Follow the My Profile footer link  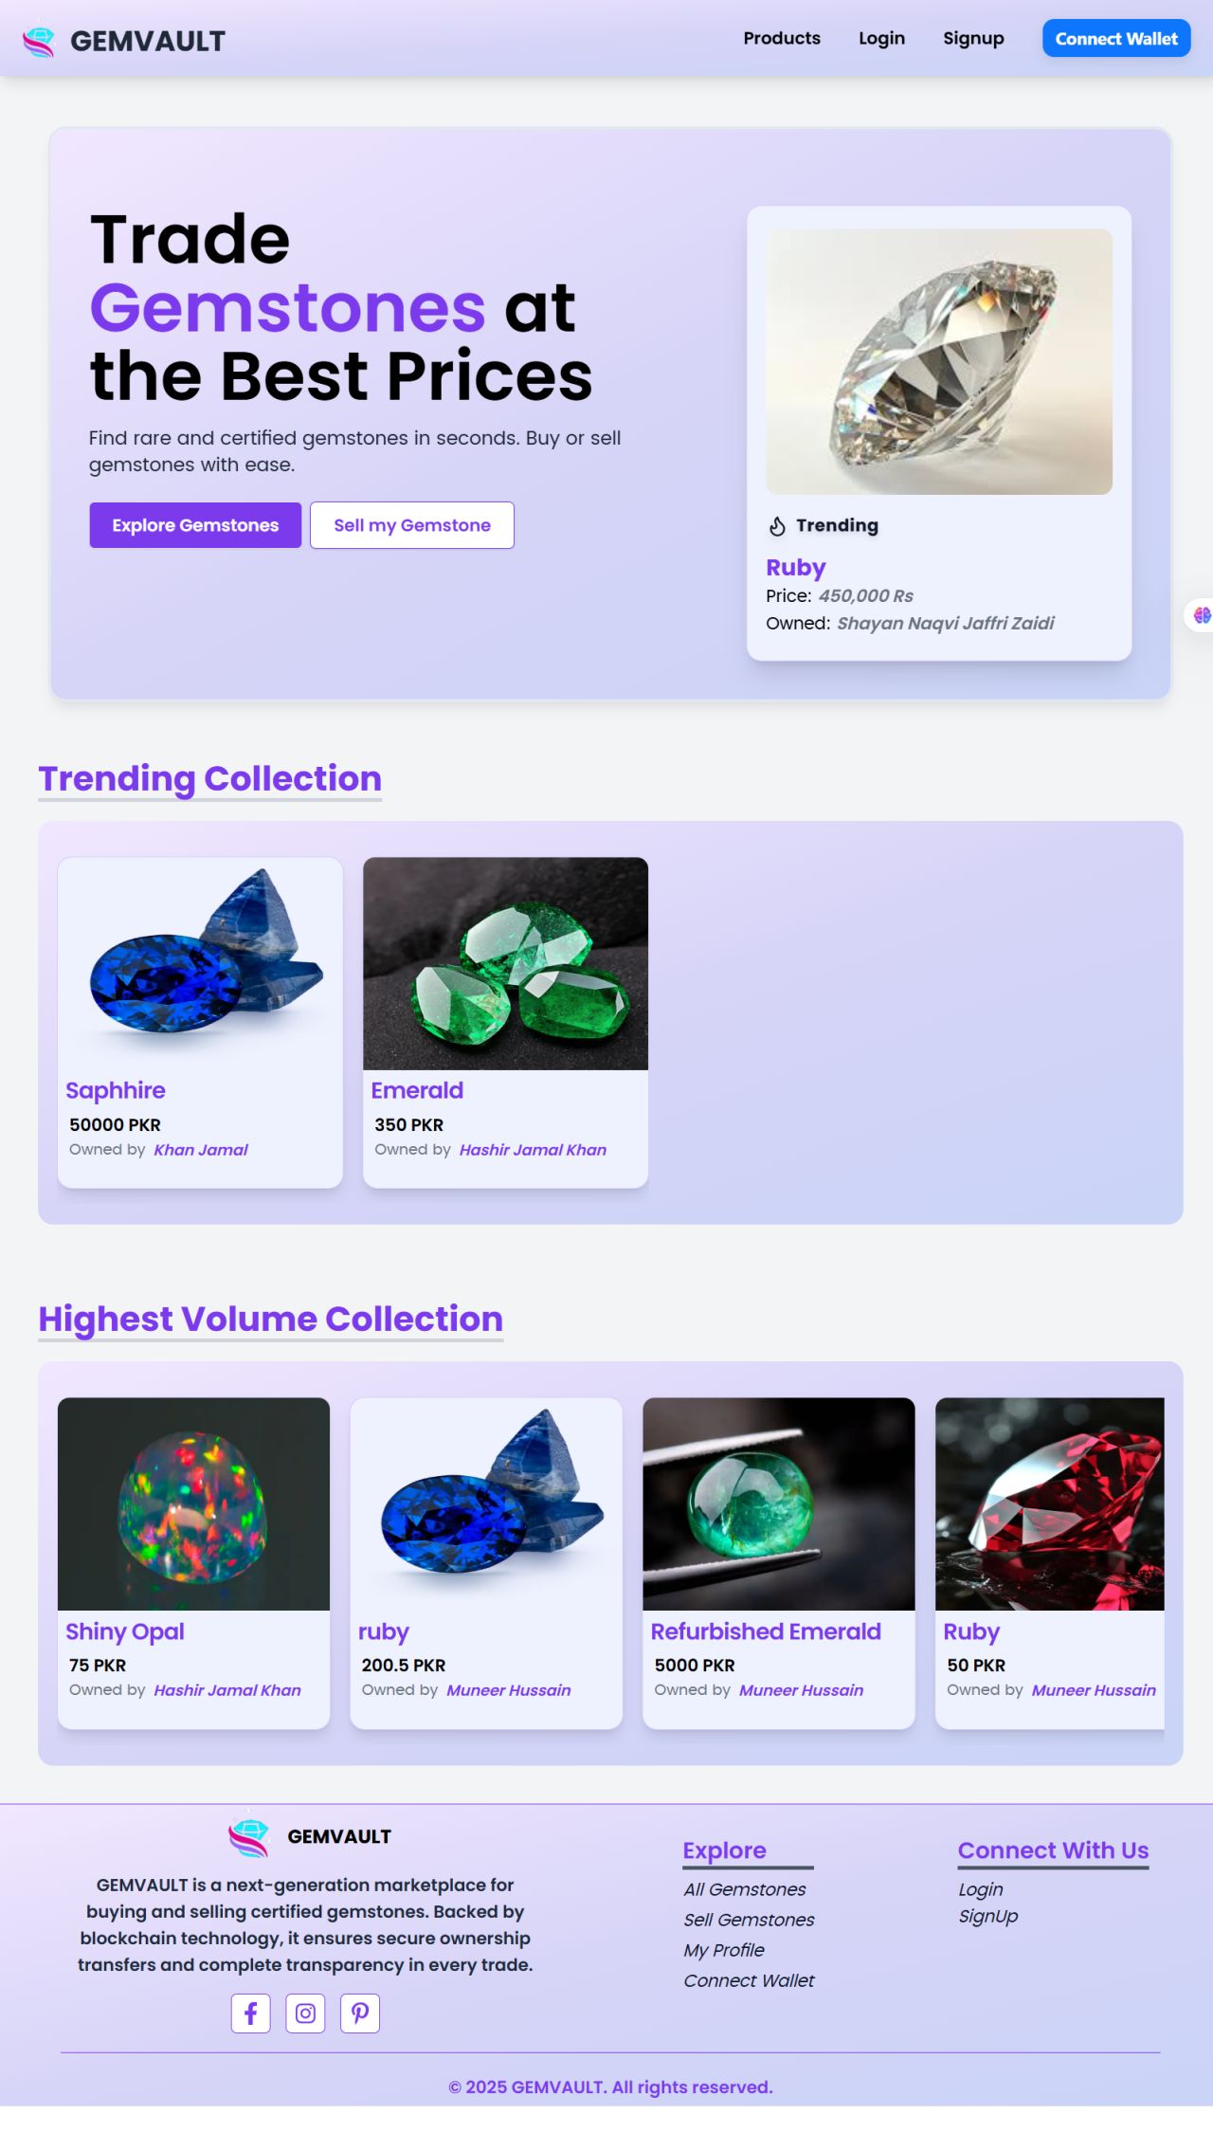point(724,1950)
